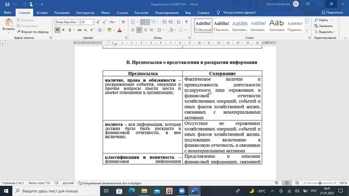This screenshot has width=349, height=196.
Task: Open Zoom from the taskbar
Action: (182, 191)
